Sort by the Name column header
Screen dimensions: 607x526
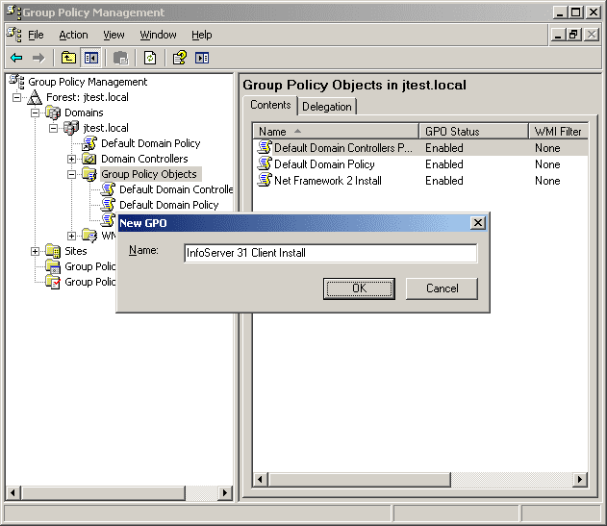(336, 132)
